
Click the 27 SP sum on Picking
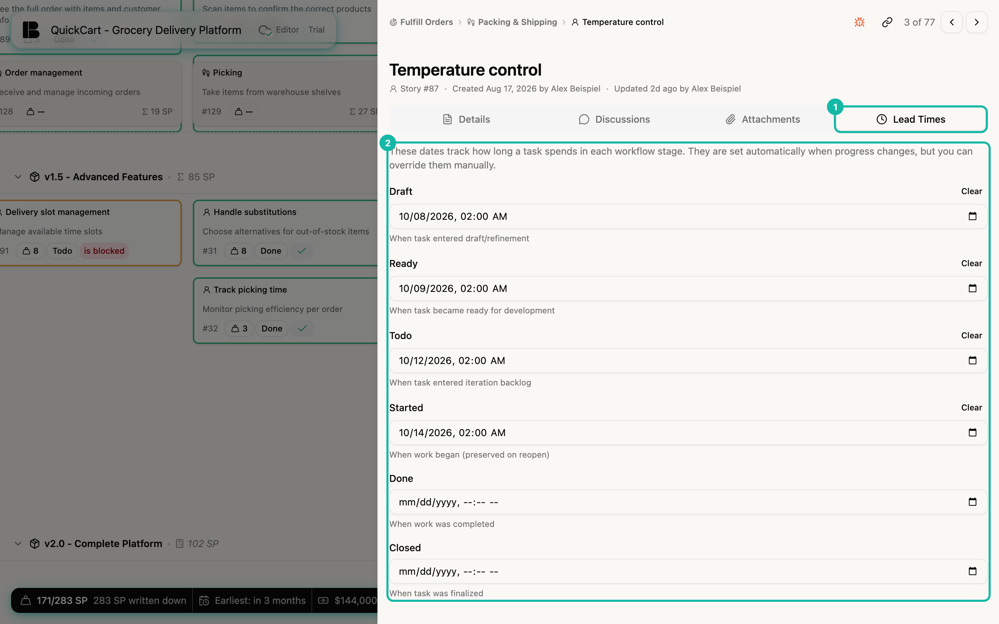(x=364, y=111)
